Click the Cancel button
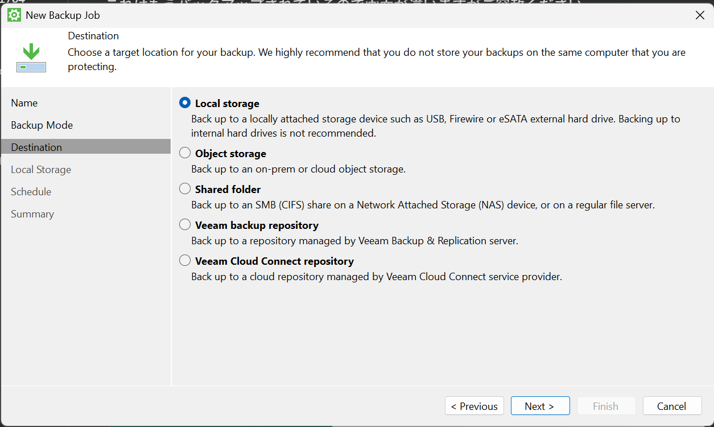Image resolution: width=714 pixels, height=427 pixels. 672,406
